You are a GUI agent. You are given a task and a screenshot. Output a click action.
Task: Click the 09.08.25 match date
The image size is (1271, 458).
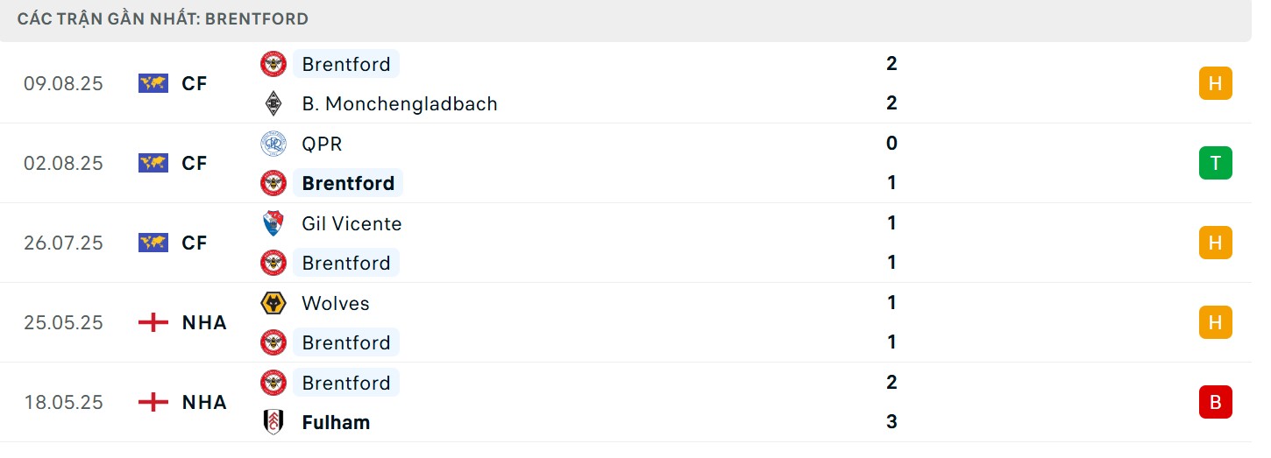click(63, 84)
